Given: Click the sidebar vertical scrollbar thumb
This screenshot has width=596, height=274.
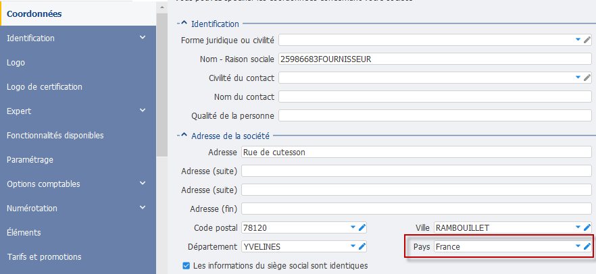Looking at the screenshot, I should [x=162, y=84].
